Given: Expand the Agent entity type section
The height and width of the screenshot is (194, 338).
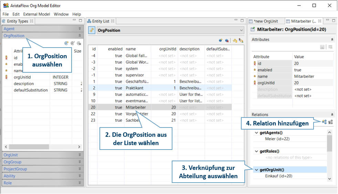Looking at the screenshot, I should 80,29.
